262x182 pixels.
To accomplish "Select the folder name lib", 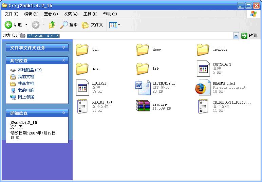I will 155,68.
